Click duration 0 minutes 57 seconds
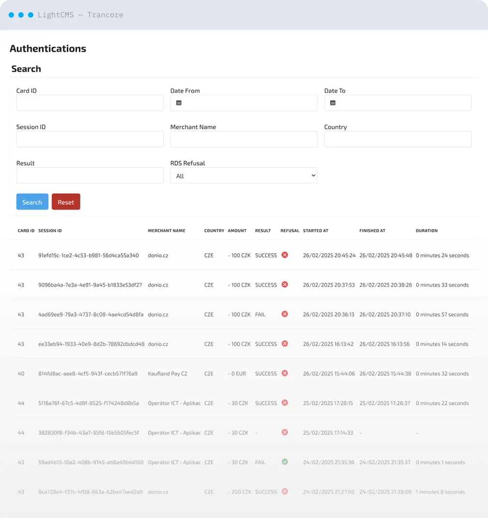The image size is (488, 518). (x=442, y=315)
